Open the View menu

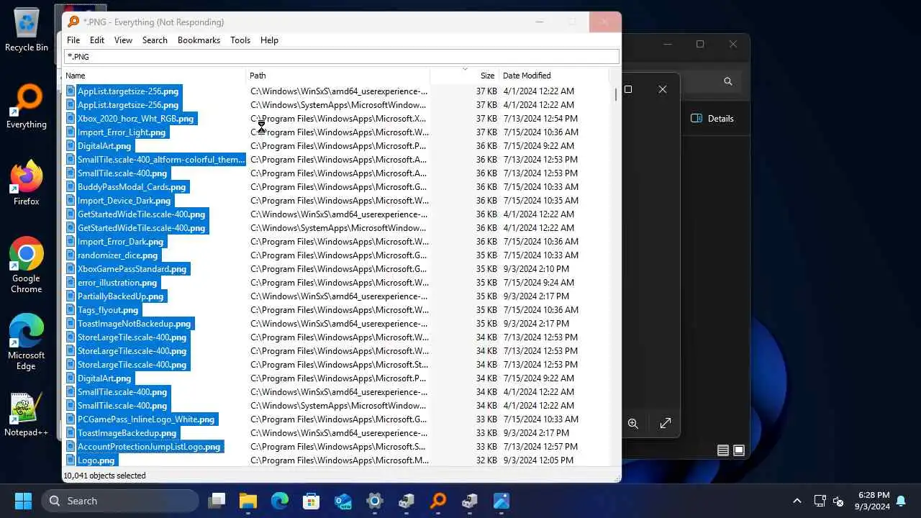tap(123, 40)
